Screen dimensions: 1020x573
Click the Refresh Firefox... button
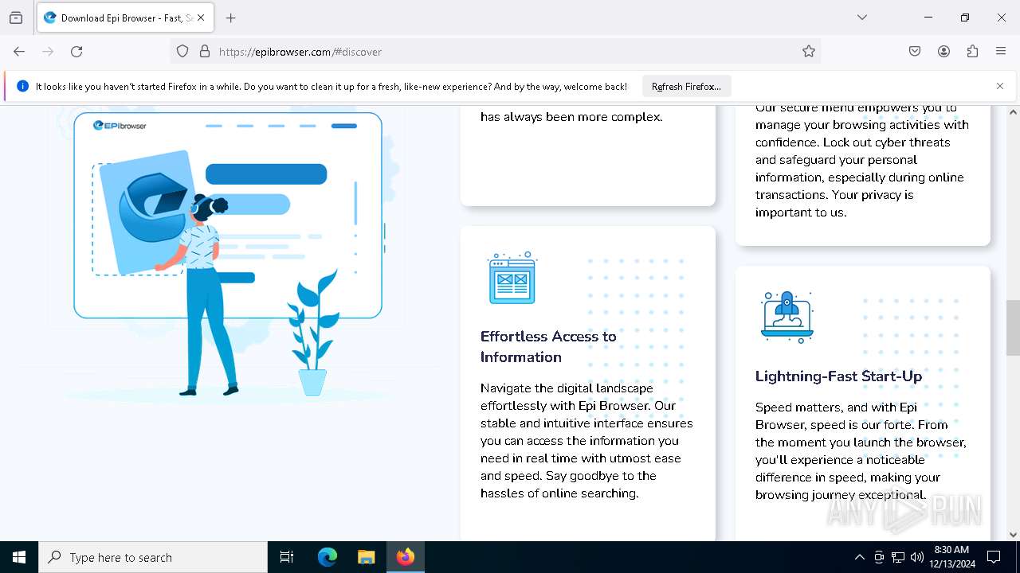[686, 86]
